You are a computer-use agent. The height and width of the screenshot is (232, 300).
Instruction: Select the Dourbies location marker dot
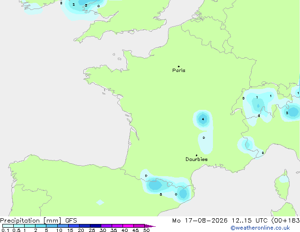tap(196, 155)
